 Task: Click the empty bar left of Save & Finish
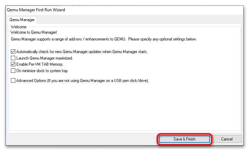click(x=82, y=139)
